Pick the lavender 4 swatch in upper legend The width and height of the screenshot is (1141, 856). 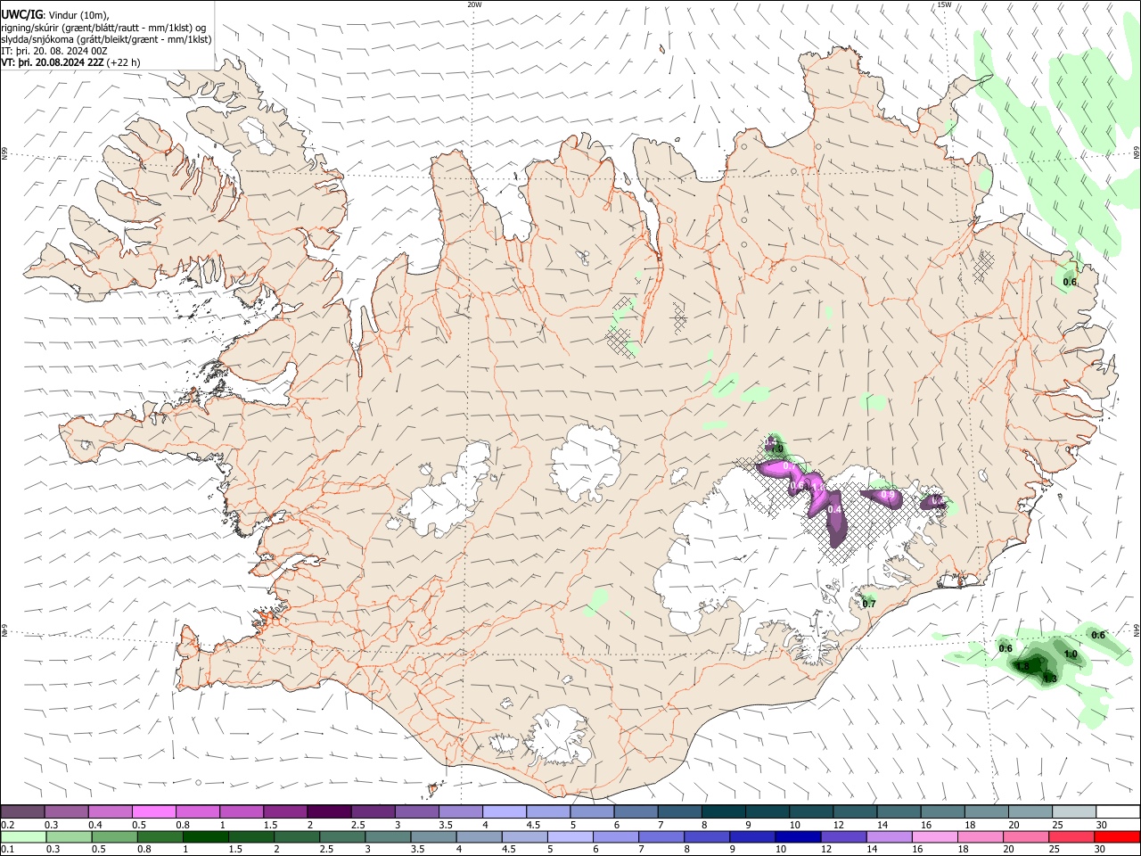pos(503,811)
